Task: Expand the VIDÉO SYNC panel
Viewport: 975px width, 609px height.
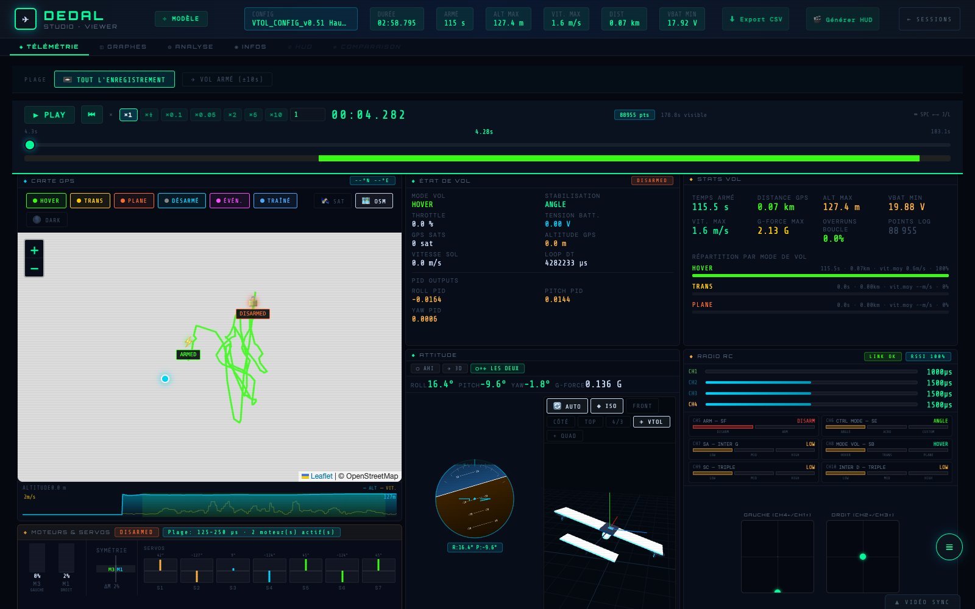Action: [x=922, y=602]
